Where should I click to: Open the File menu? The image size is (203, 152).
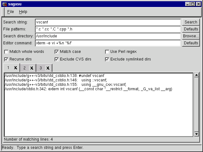[x=10, y=12]
